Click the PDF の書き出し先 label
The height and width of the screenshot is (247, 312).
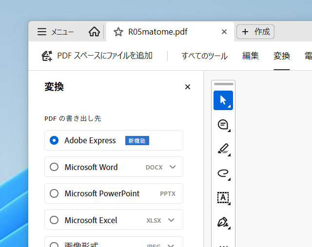coord(73,118)
